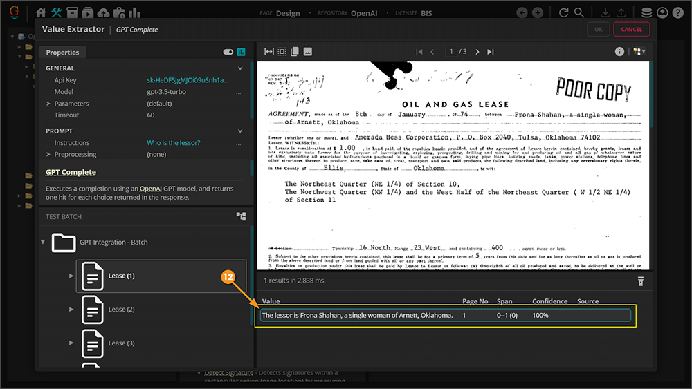The height and width of the screenshot is (389, 692).
Task: Click the page number input field
Action: (x=450, y=52)
